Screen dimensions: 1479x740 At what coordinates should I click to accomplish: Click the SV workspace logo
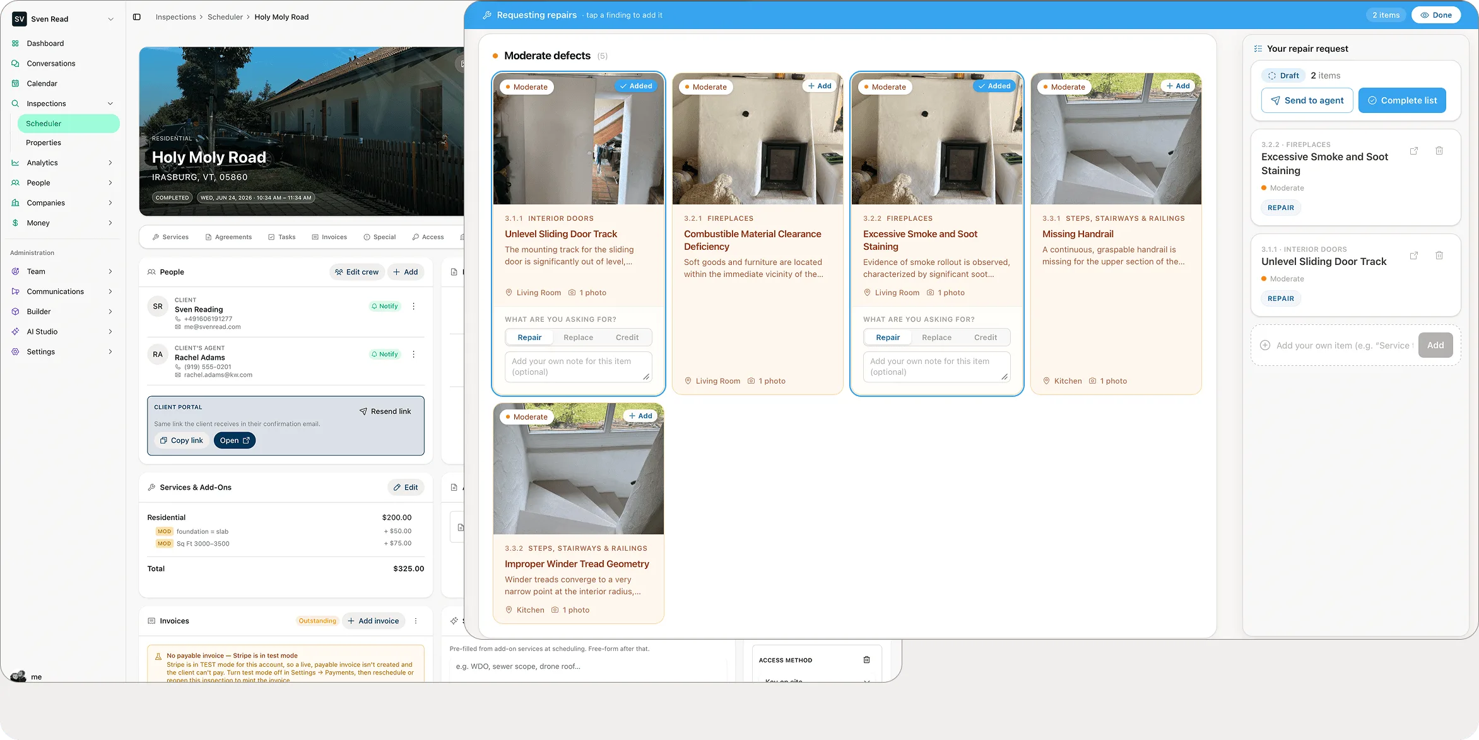tap(20, 19)
